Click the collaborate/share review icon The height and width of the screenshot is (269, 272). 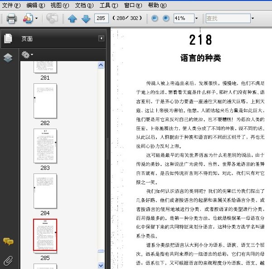click(x=28, y=19)
